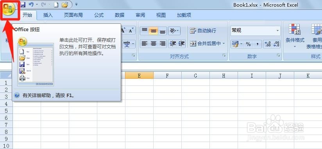
Task: Open the 加载项 tab
Action: [184, 15]
